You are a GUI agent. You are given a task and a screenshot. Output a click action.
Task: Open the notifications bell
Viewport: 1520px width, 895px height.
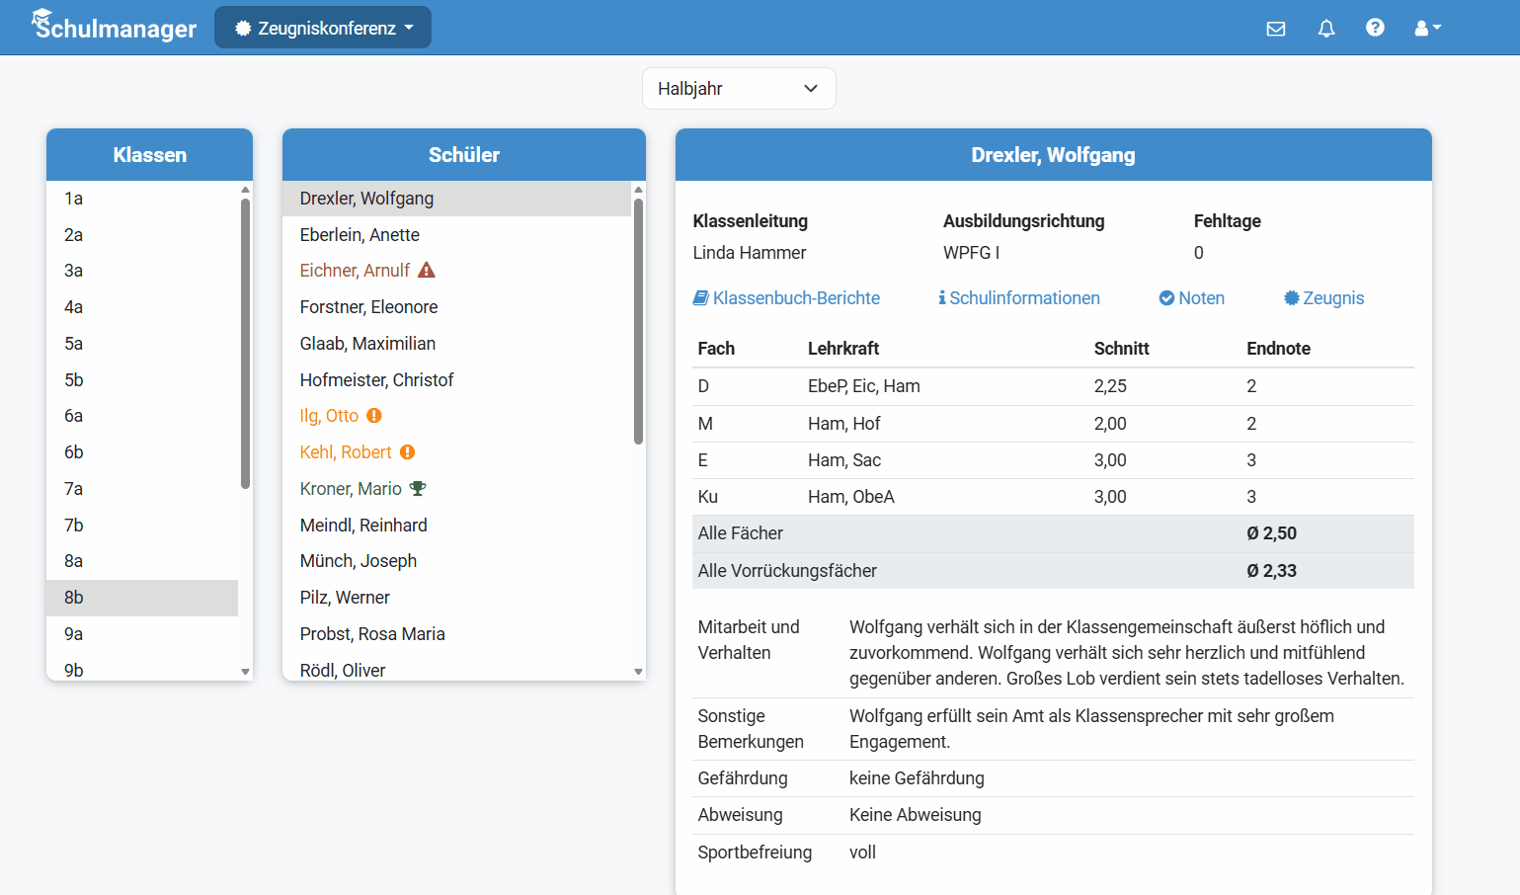(1326, 29)
